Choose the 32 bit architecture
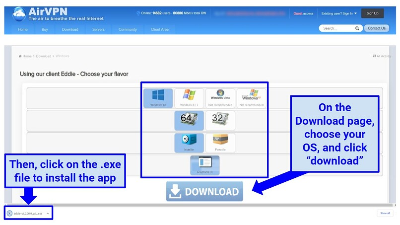The width and height of the screenshot is (400, 225). click(220, 120)
